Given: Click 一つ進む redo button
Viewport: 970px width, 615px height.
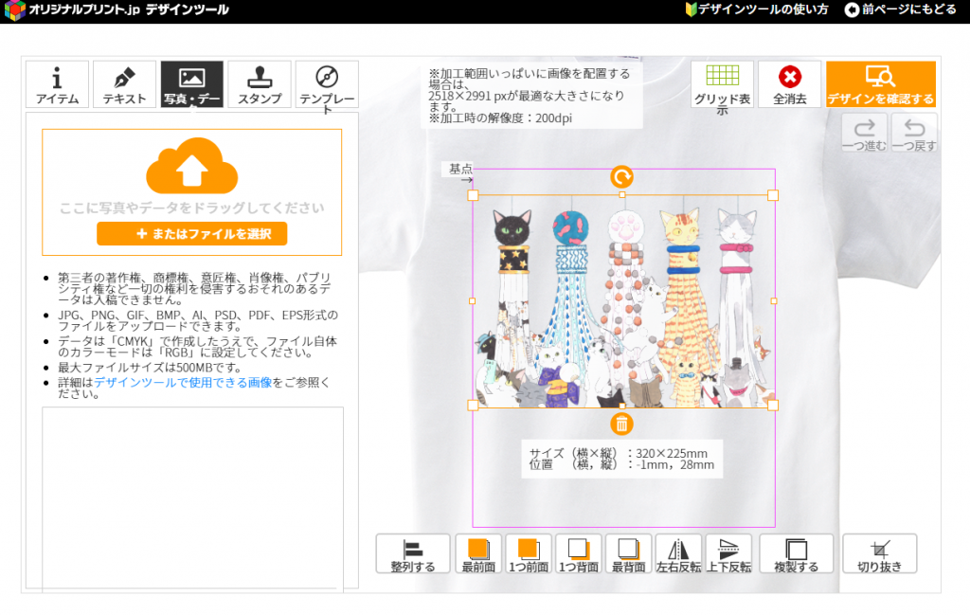Looking at the screenshot, I should [864, 133].
